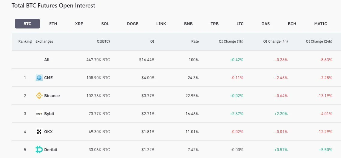Image resolution: width=341 pixels, height=158 pixels.
Task: Click the CME exchange logo icon
Action: 39,78
